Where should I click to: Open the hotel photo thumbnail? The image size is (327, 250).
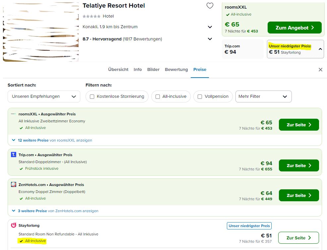[x=41, y=32]
